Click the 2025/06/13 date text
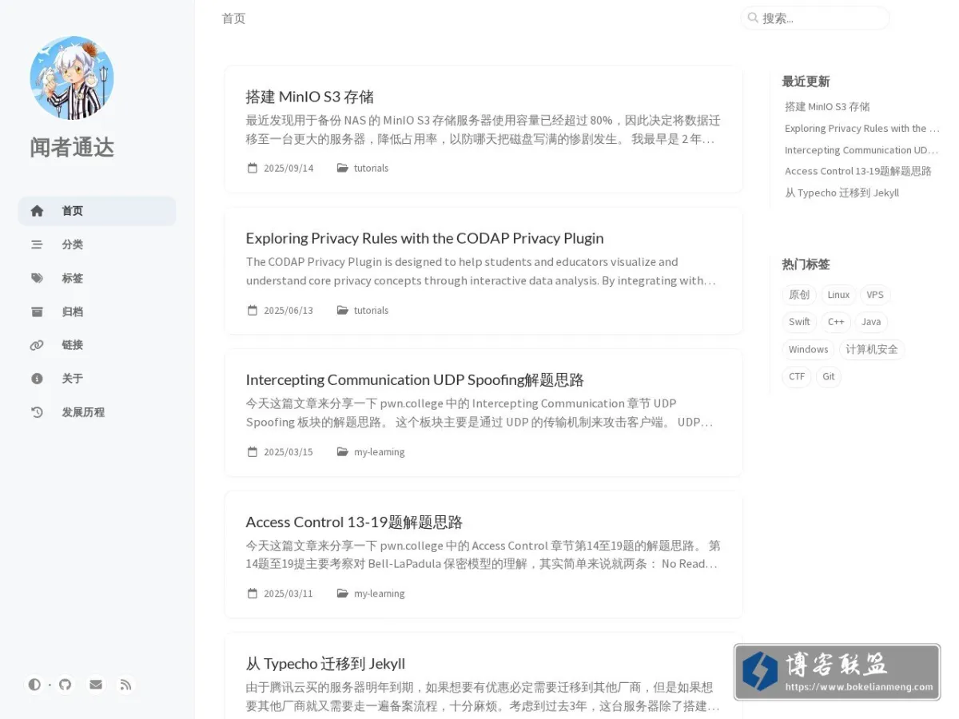This screenshot has height=719, width=959. [288, 310]
